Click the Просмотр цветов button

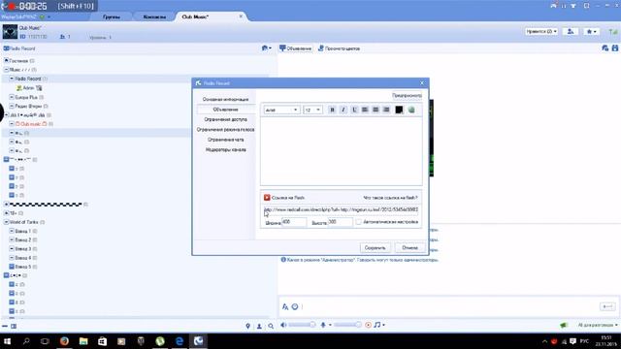339,48
